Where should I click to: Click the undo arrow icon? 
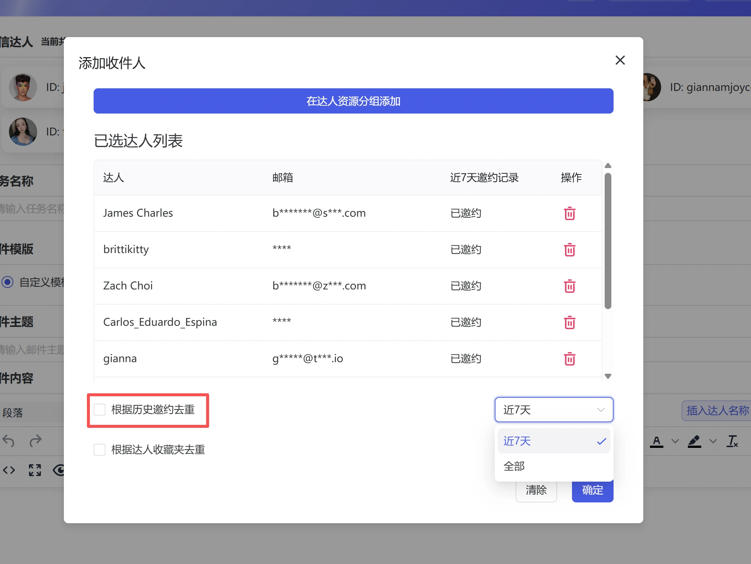[x=9, y=441]
